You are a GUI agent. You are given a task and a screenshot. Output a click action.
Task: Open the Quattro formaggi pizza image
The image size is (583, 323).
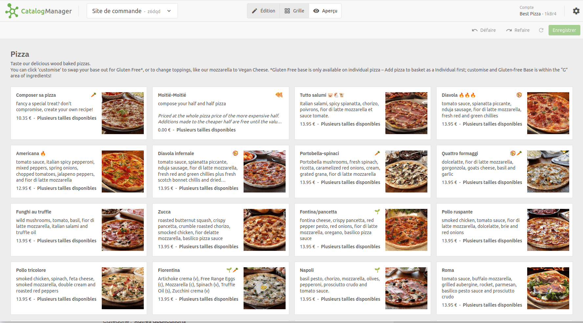pyautogui.click(x=548, y=172)
